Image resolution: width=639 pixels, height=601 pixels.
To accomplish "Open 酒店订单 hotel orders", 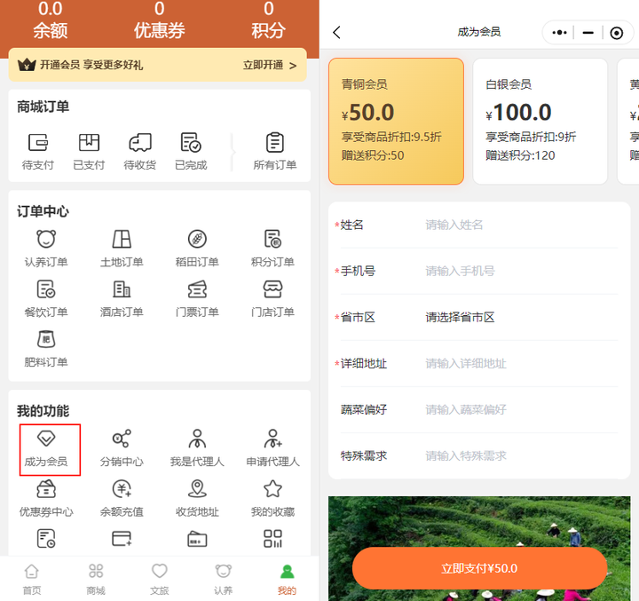I will click(x=122, y=298).
